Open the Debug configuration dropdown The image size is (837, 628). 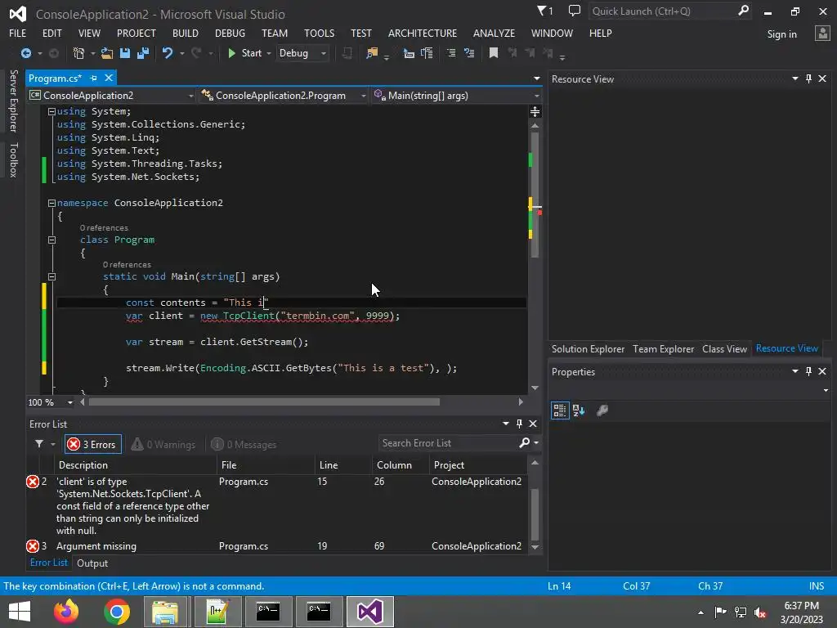point(302,53)
